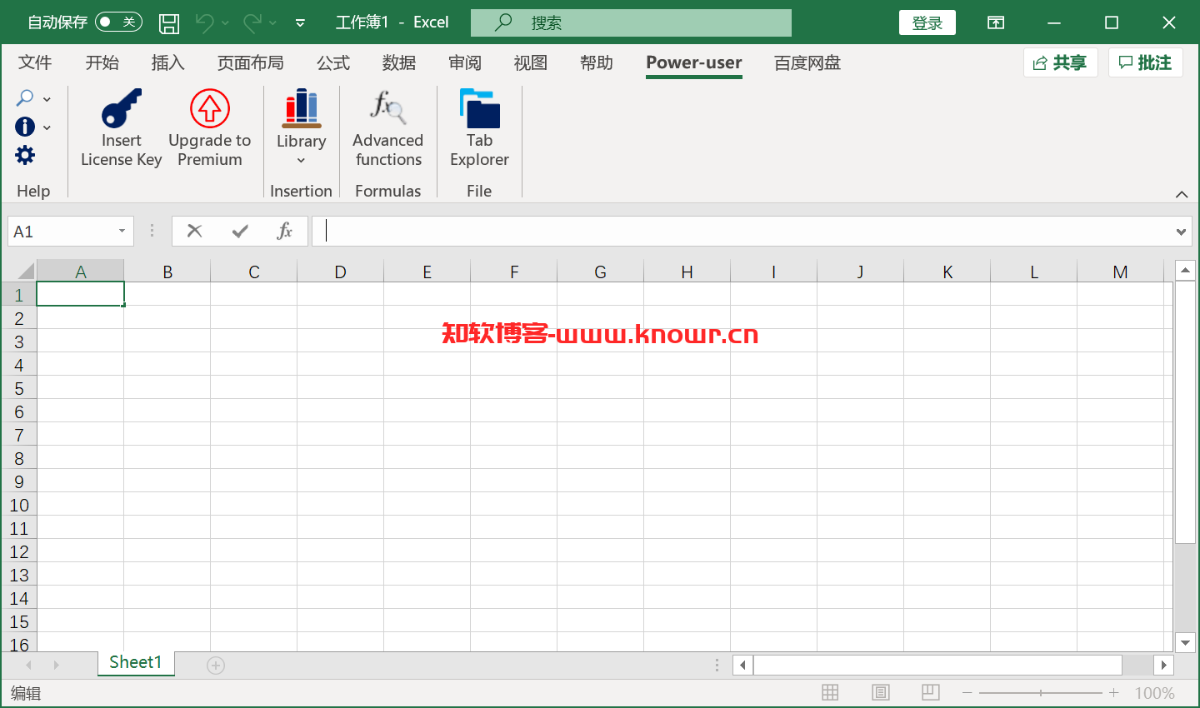Click the vertical scrollbar up arrow
Screen dimensions: 1200x708
click(1185, 270)
